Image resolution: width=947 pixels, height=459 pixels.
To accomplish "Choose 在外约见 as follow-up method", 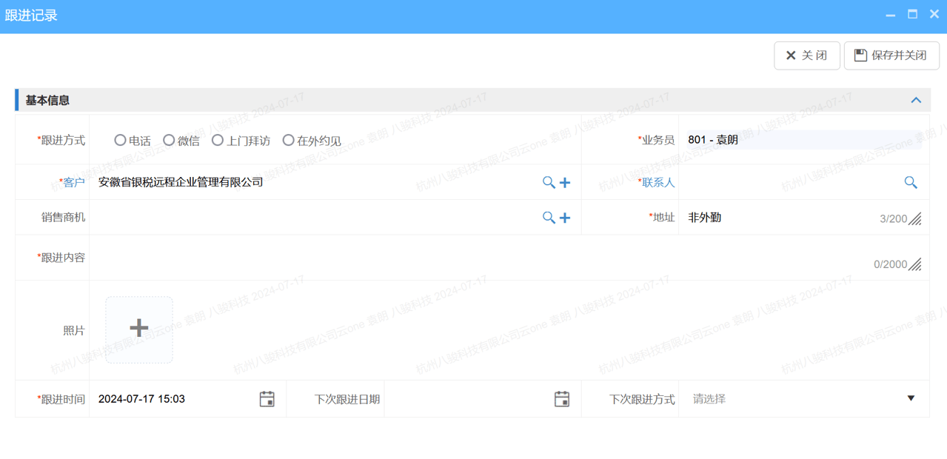I will pyautogui.click(x=288, y=140).
